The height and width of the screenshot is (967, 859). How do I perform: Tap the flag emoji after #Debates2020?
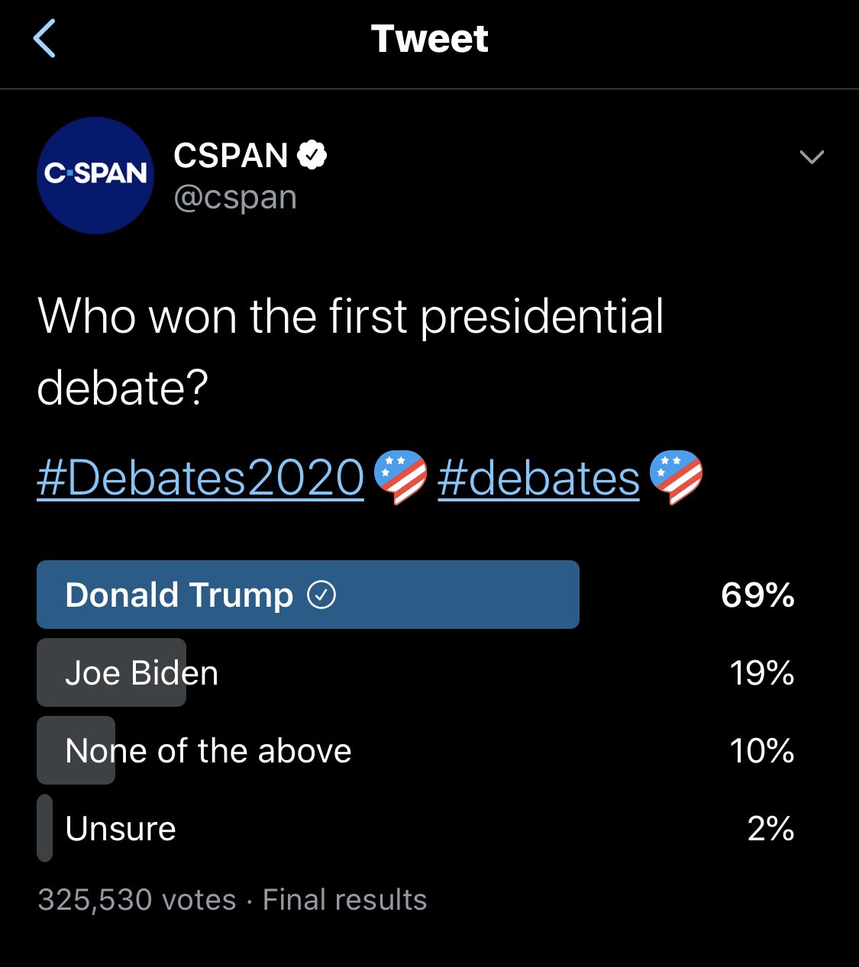400,477
